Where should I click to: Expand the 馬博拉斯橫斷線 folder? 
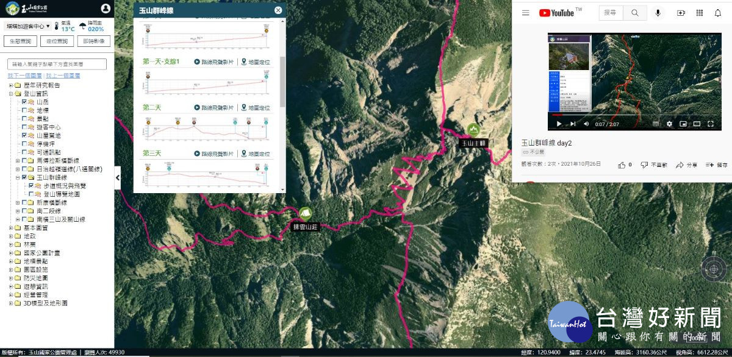click(x=18, y=161)
